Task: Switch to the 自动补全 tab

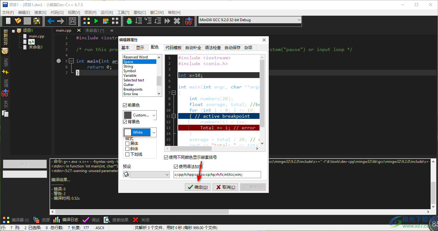Action: point(193,48)
